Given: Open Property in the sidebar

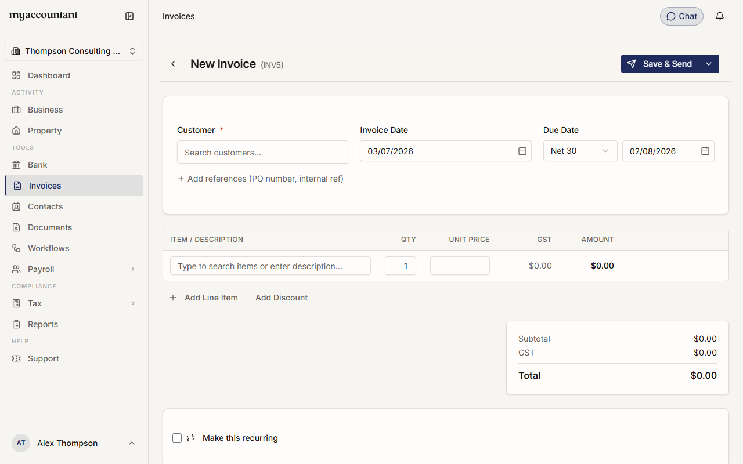Looking at the screenshot, I should (x=74, y=130).
